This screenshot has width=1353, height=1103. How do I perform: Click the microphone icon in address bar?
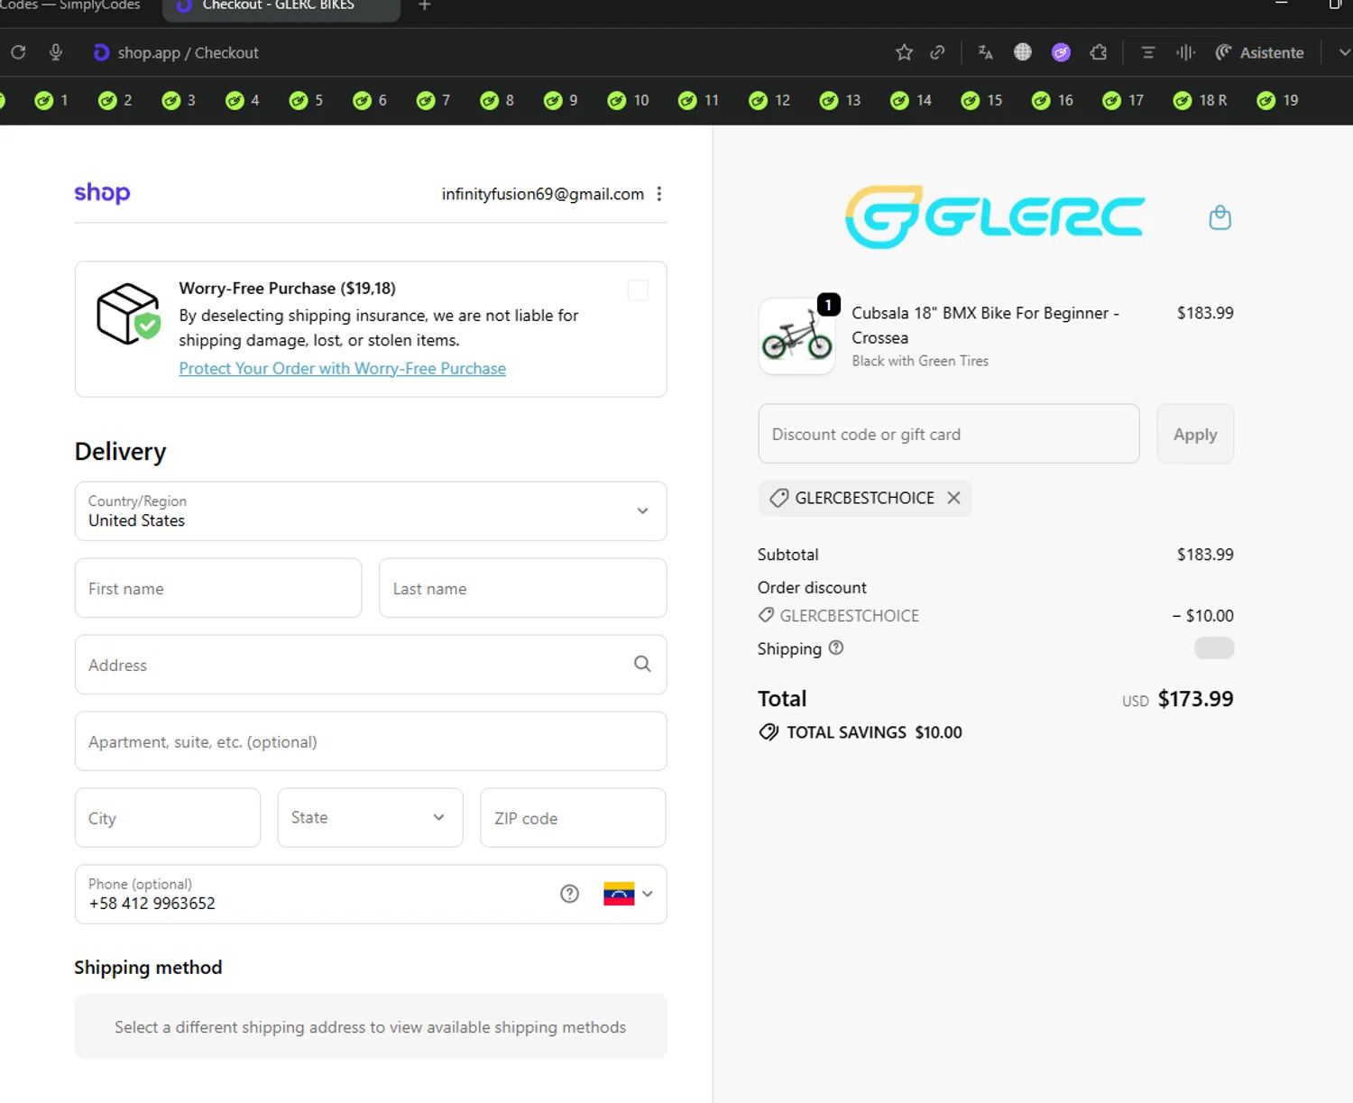tap(56, 52)
